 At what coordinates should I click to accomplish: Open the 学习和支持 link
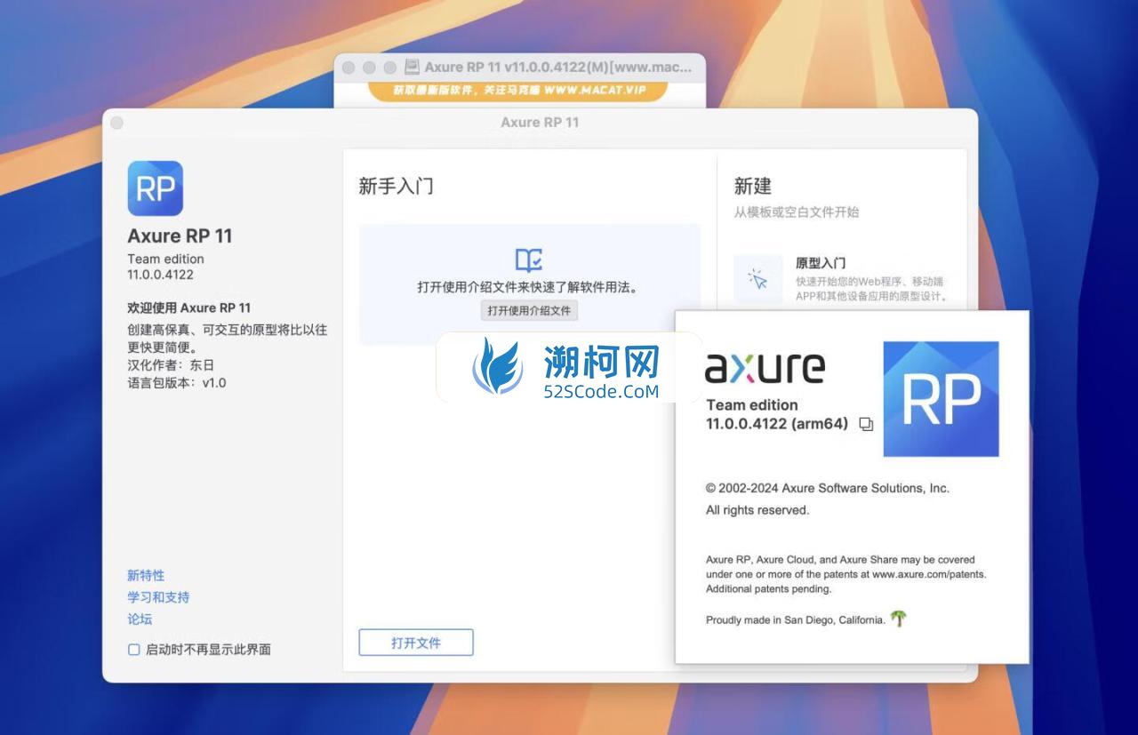(x=158, y=597)
